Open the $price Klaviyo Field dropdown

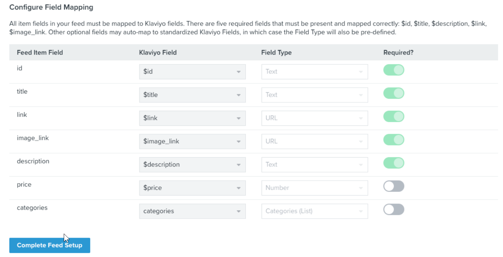(192, 188)
